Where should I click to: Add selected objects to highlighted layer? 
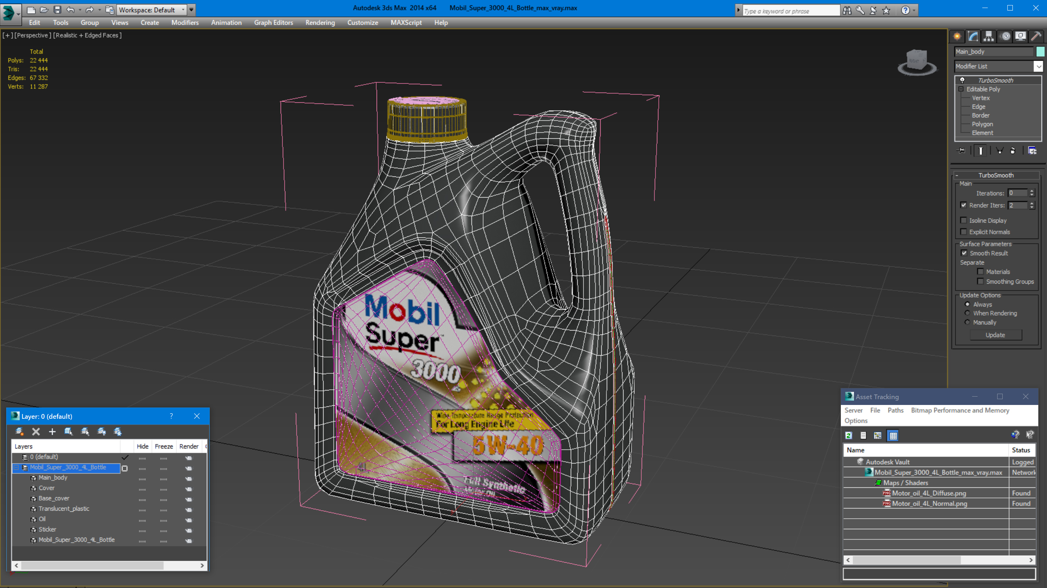(52, 432)
